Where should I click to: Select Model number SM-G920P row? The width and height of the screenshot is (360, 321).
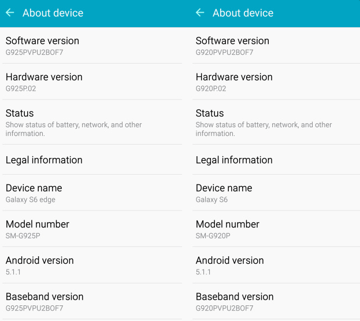click(x=276, y=229)
